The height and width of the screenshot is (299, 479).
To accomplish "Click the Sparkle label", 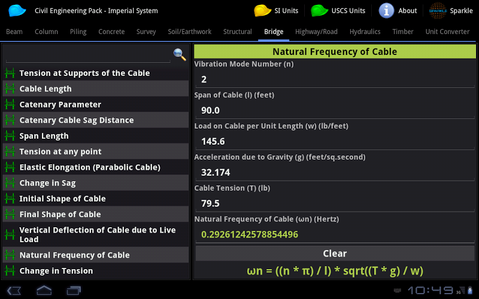I will click(x=461, y=11).
